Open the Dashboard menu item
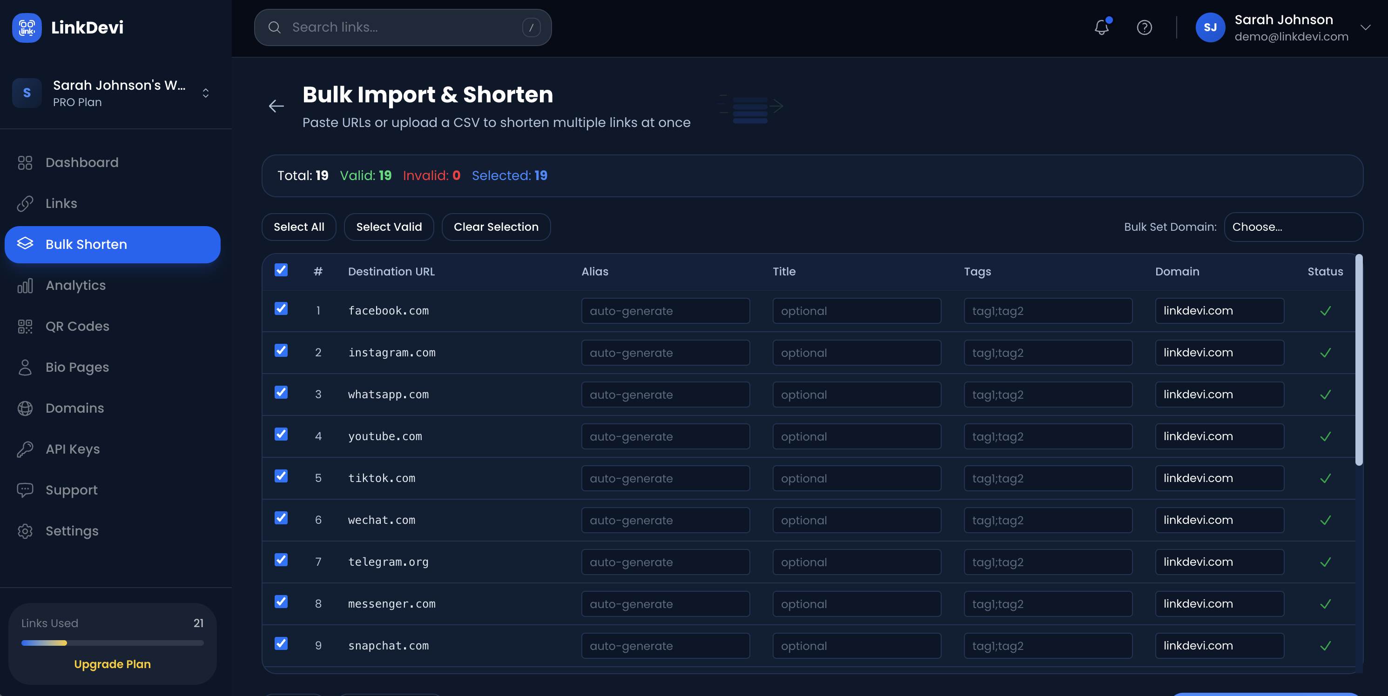The width and height of the screenshot is (1388, 696). [112, 163]
